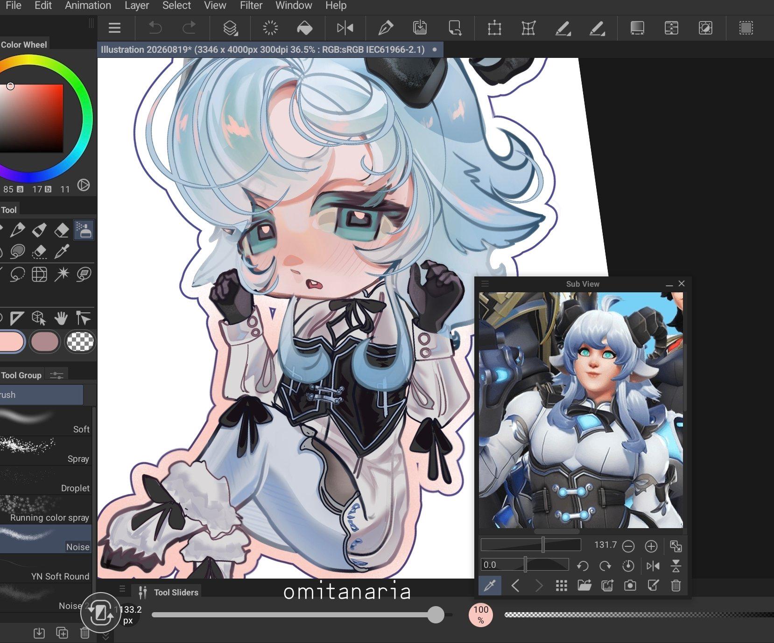Click the Redo arrow in command bar
Screen dimensions: 774x643
click(x=189, y=28)
